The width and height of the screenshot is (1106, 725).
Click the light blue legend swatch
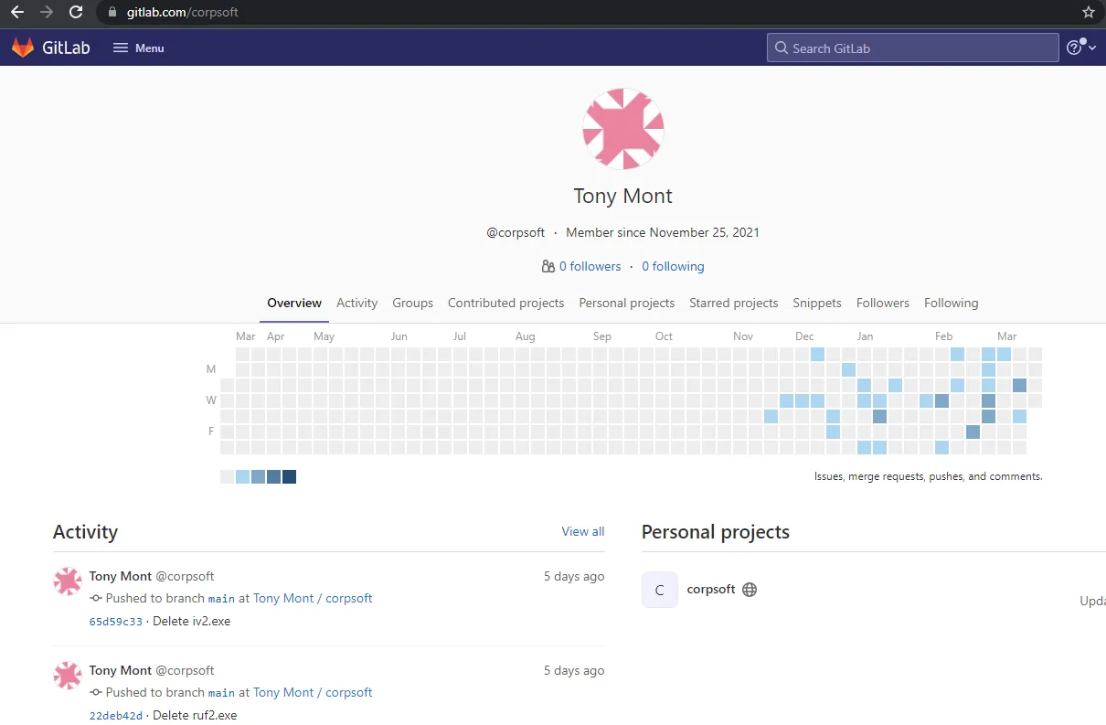(x=242, y=476)
